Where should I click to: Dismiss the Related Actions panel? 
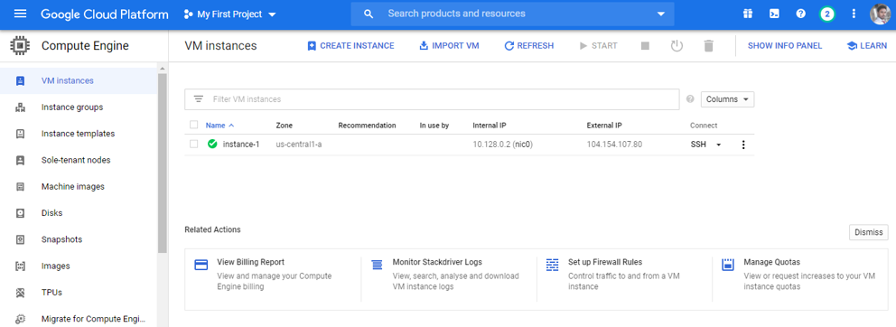tap(869, 232)
